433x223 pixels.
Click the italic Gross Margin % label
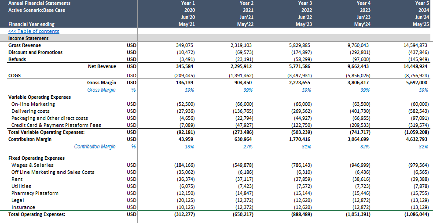pos(101,90)
